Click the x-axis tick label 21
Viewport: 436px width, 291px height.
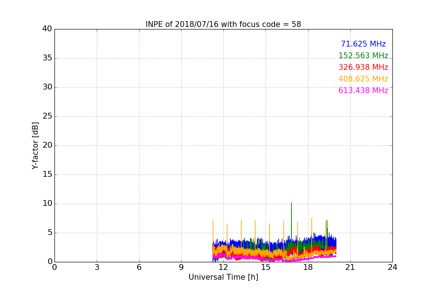(350, 267)
